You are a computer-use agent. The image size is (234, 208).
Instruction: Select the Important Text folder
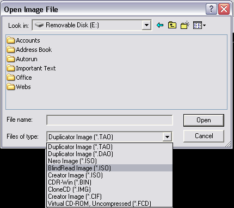[31, 68]
